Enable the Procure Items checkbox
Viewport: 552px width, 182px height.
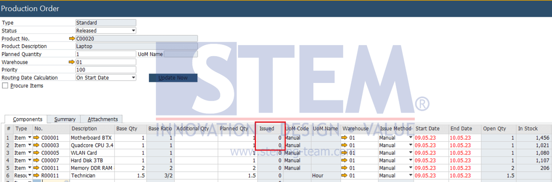pos(5,86)
